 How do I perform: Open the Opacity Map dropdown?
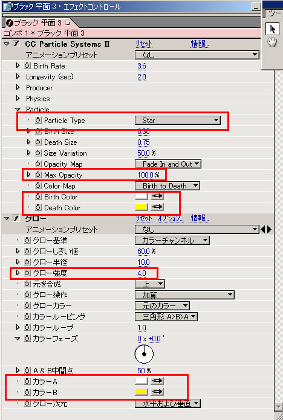[x=168, y=164]
